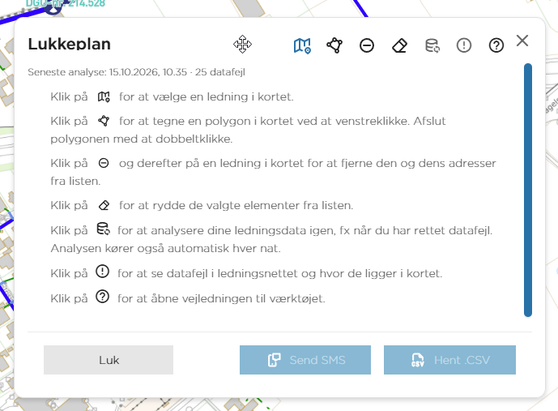The width and height of the screenshot is (558, 411).
Task: Grab the move-dialog crosshair handle
Action: [242, 44]
